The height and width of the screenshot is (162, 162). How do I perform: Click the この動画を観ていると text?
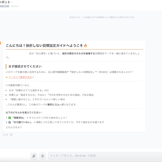click(18, 85)
